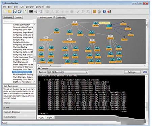152x126 pixels.
Task: Click the notepad document toolbar icon
Action: (25, 12)
